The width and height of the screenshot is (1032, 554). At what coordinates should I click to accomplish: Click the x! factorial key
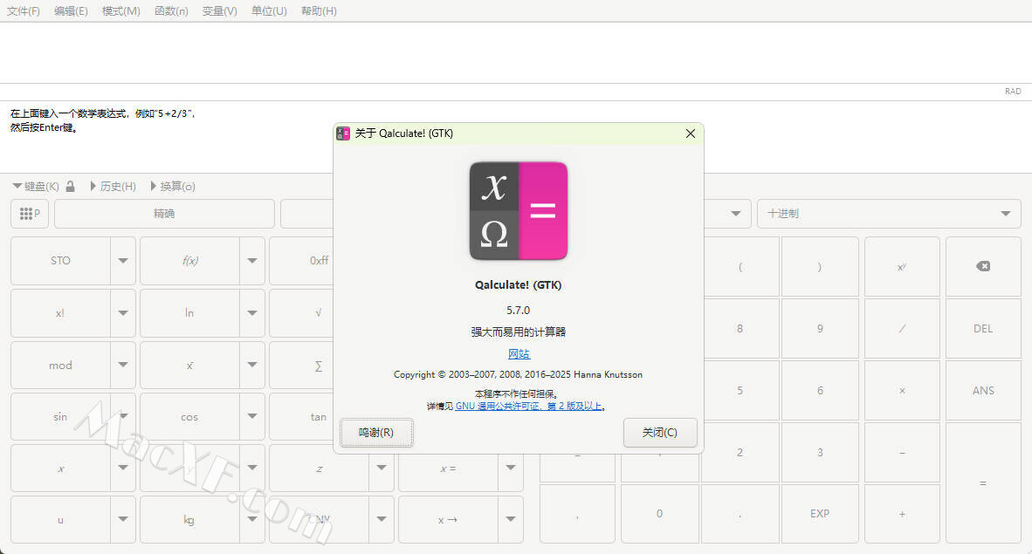60,312
